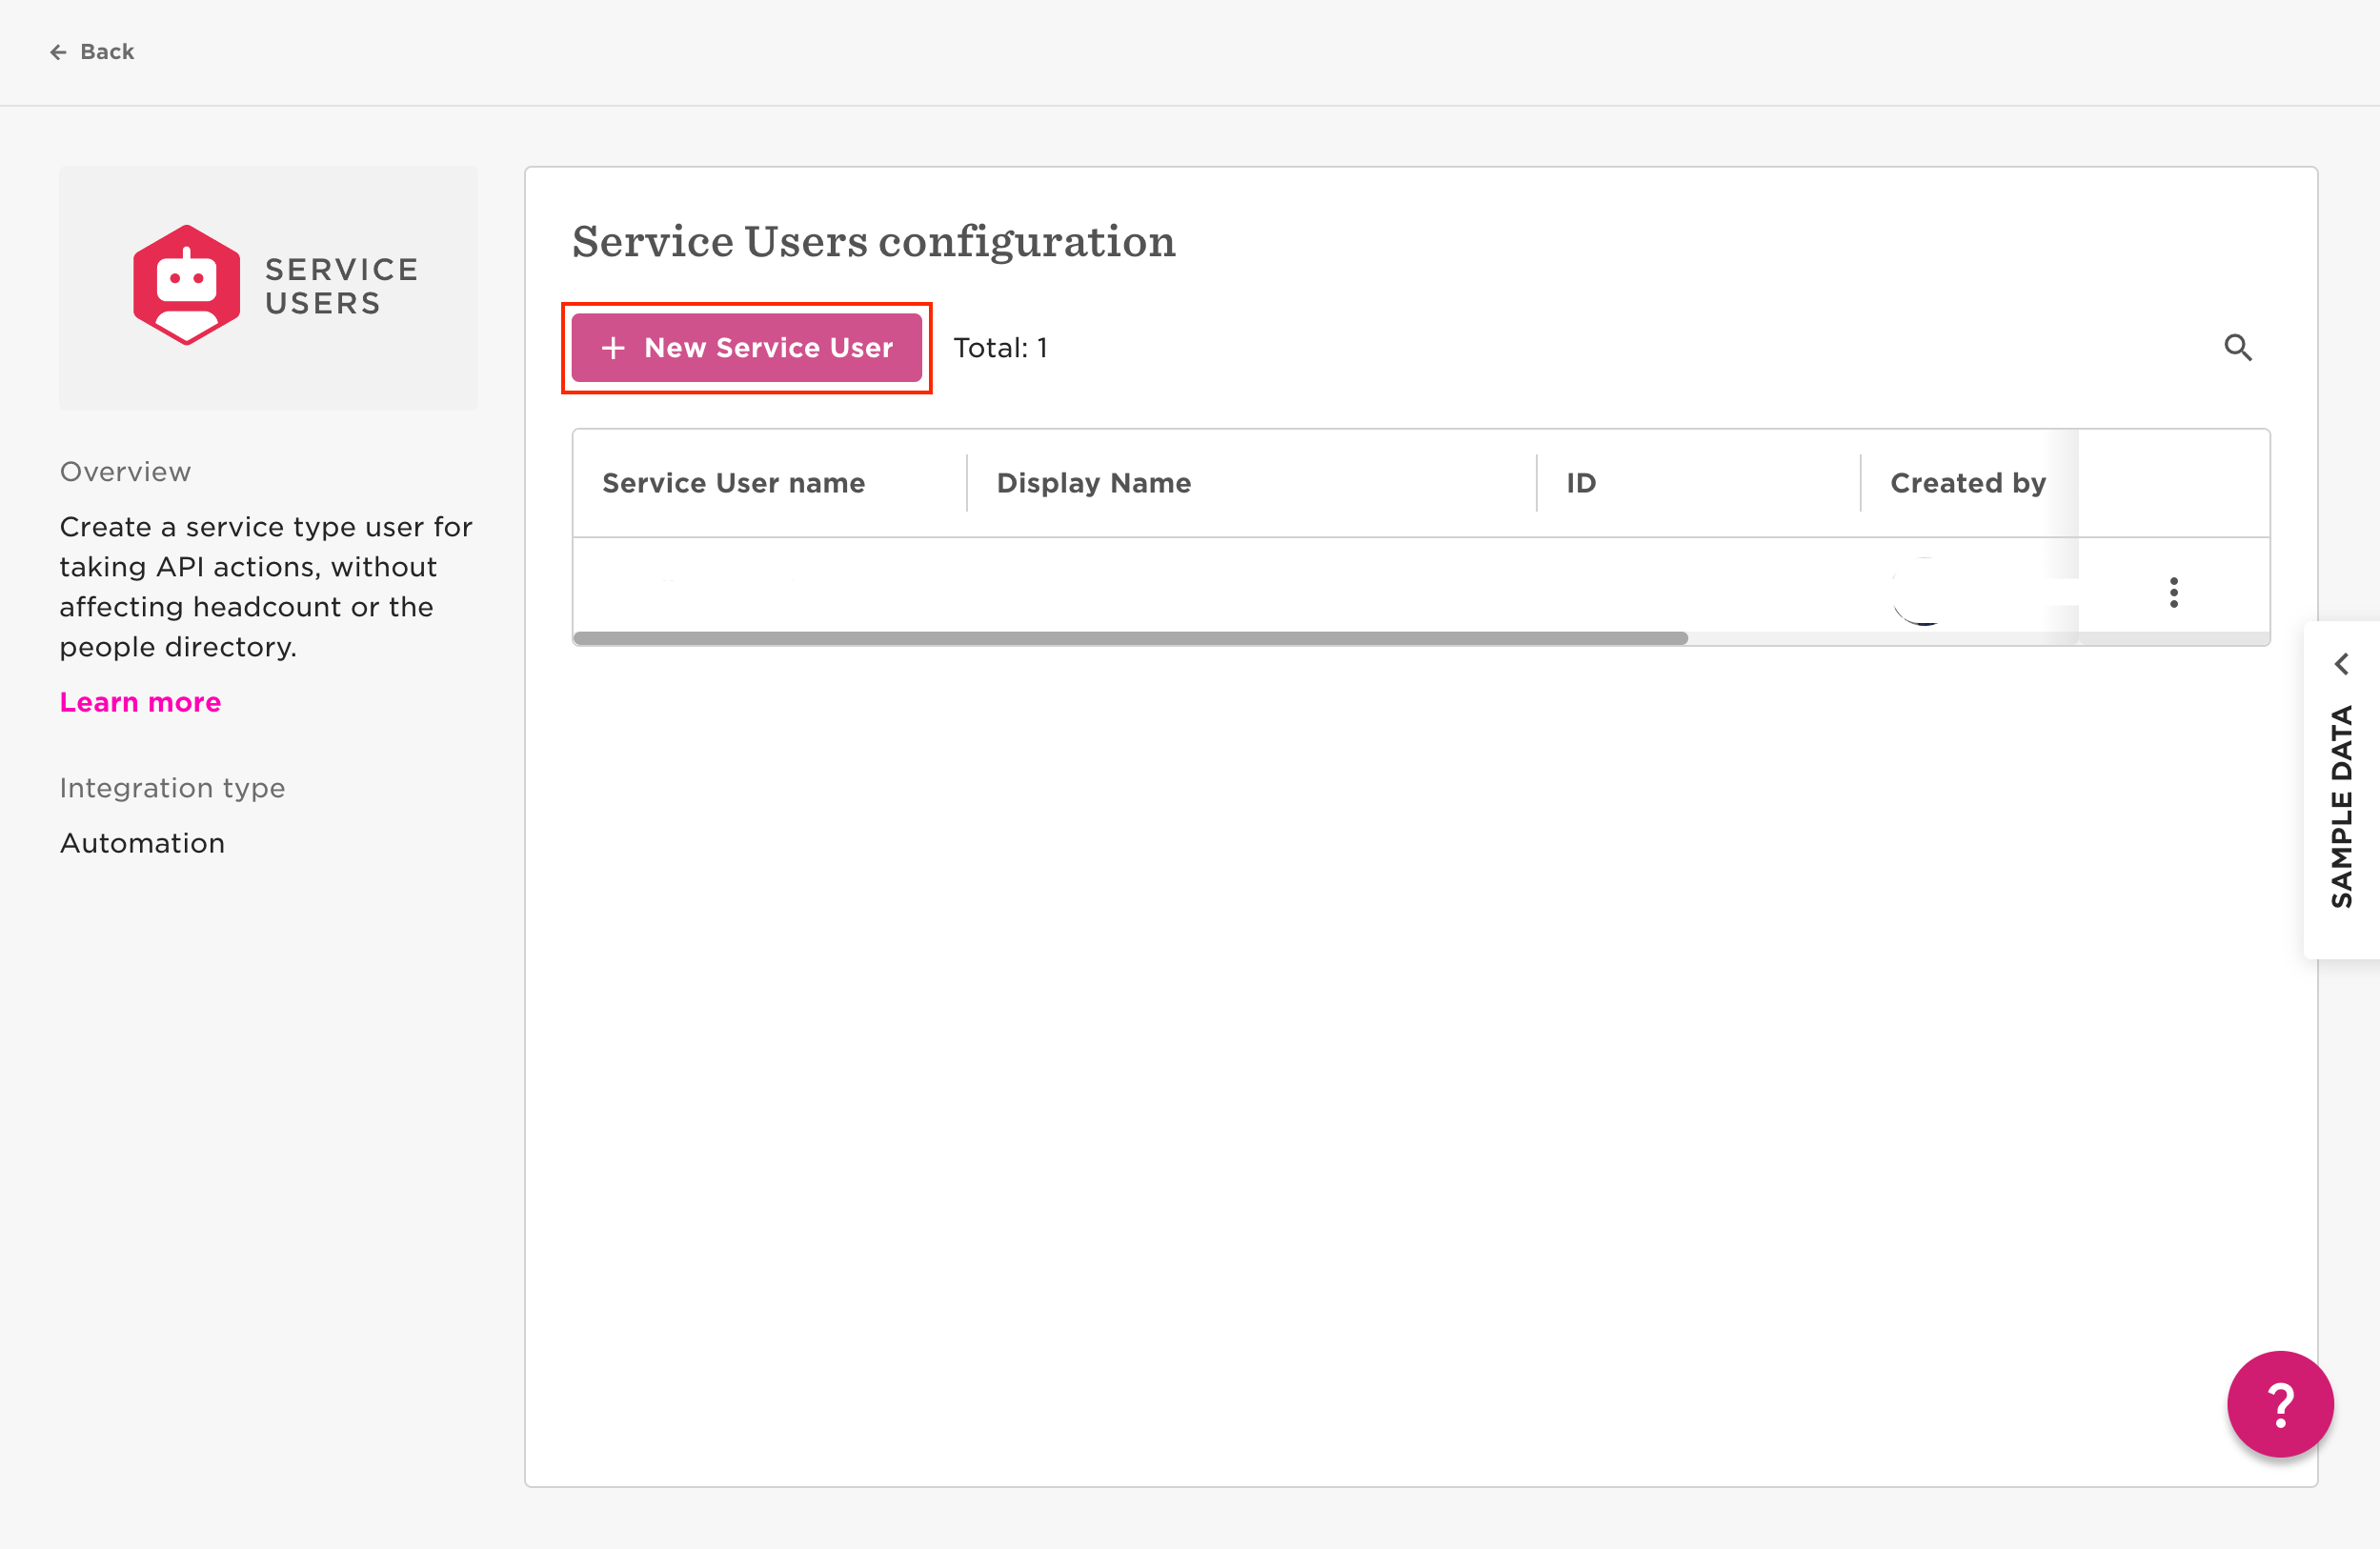Open the row's three-dot actions menu

2173,592
